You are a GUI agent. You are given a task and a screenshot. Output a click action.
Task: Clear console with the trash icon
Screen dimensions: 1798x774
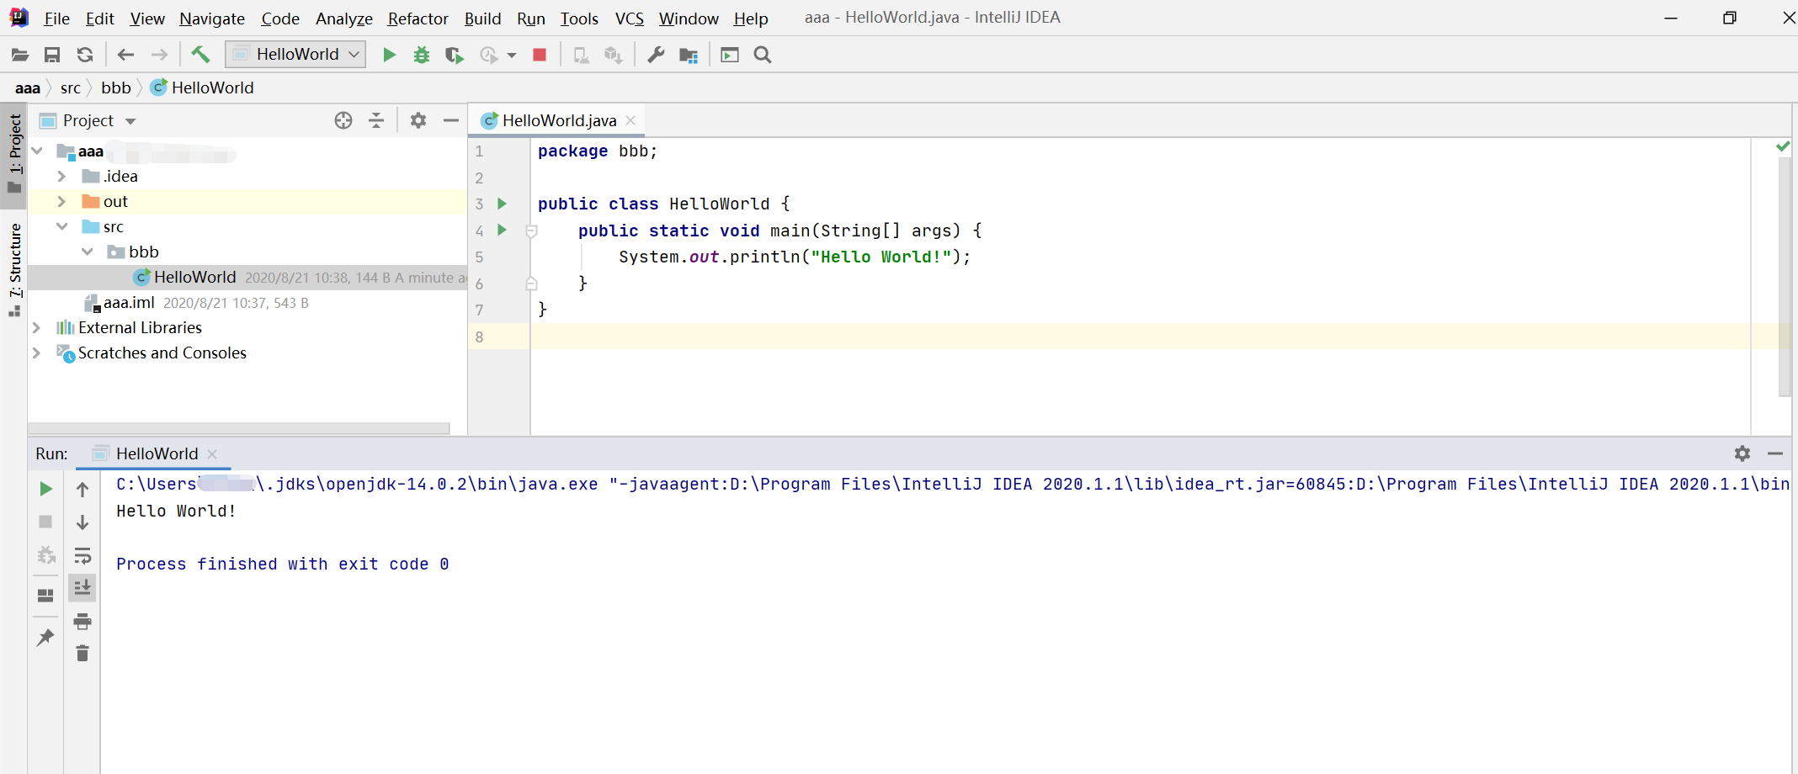pyautogui.click(x=82, y=654)
